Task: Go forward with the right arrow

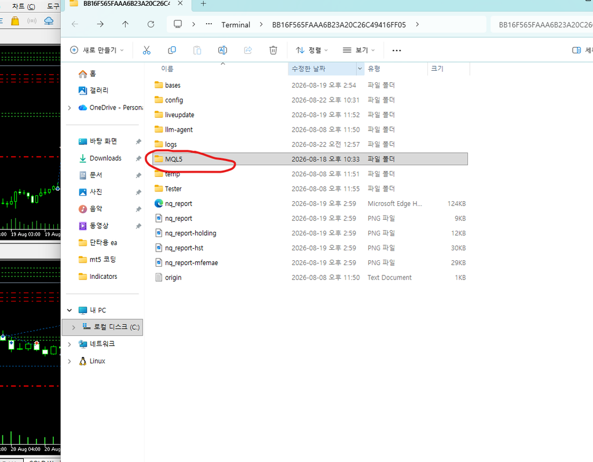Action: tap(100, 24)
